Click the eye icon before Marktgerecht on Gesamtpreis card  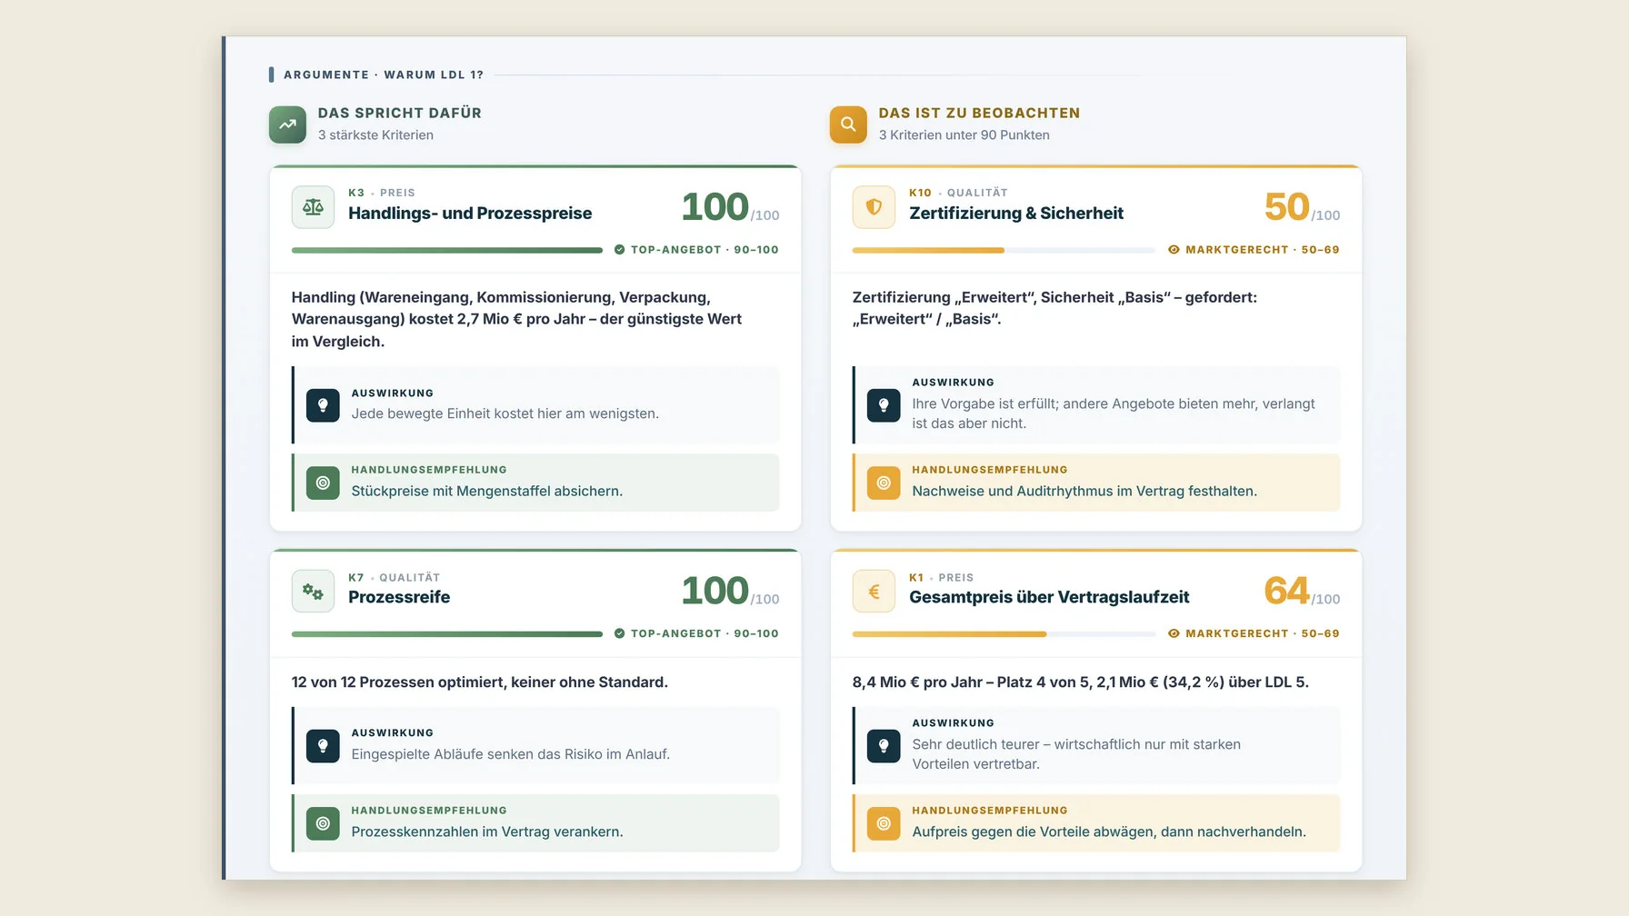click(1174, 633)
